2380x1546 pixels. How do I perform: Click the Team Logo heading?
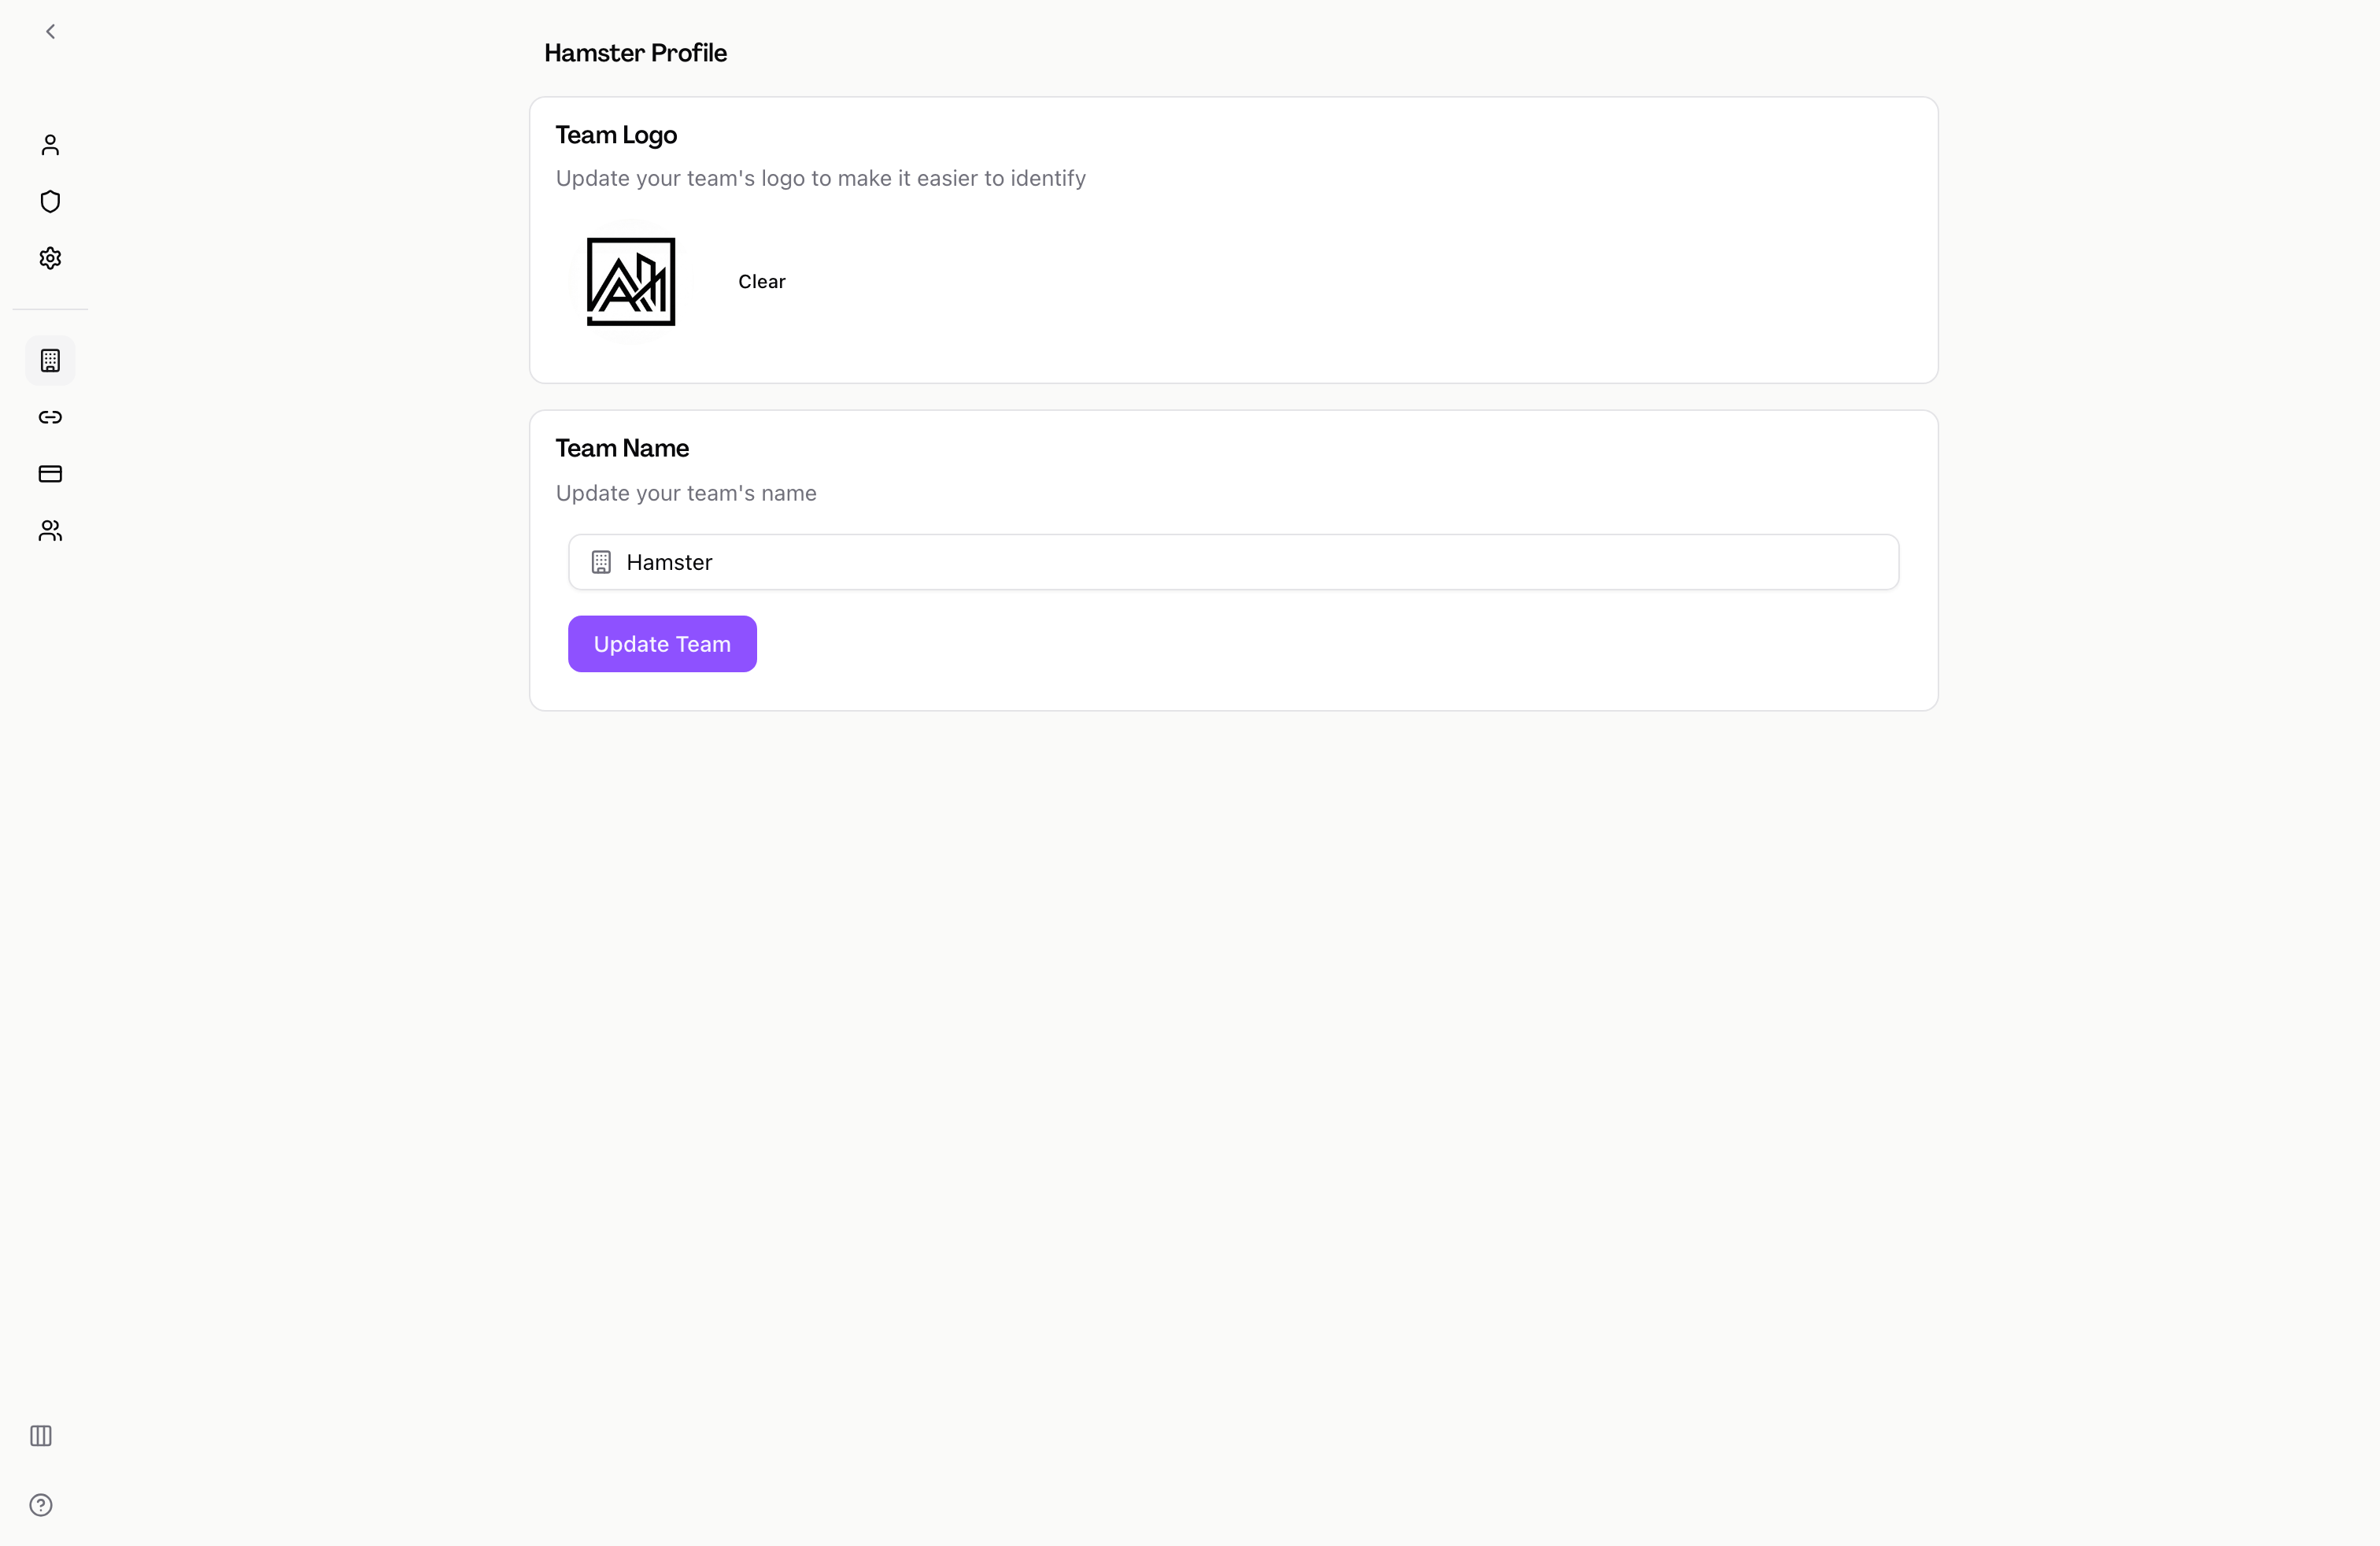616,135
